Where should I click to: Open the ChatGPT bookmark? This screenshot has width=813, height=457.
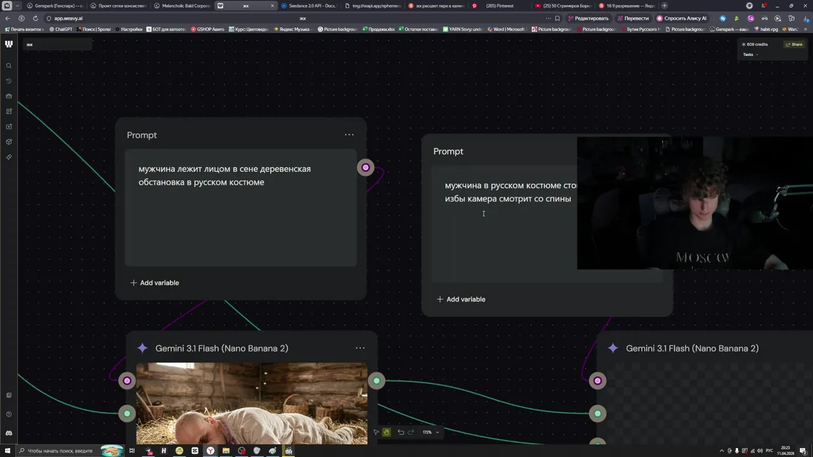tap(61, 29)
